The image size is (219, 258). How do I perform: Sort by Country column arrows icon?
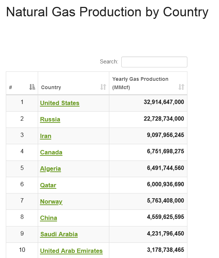[x=103, y=87]
